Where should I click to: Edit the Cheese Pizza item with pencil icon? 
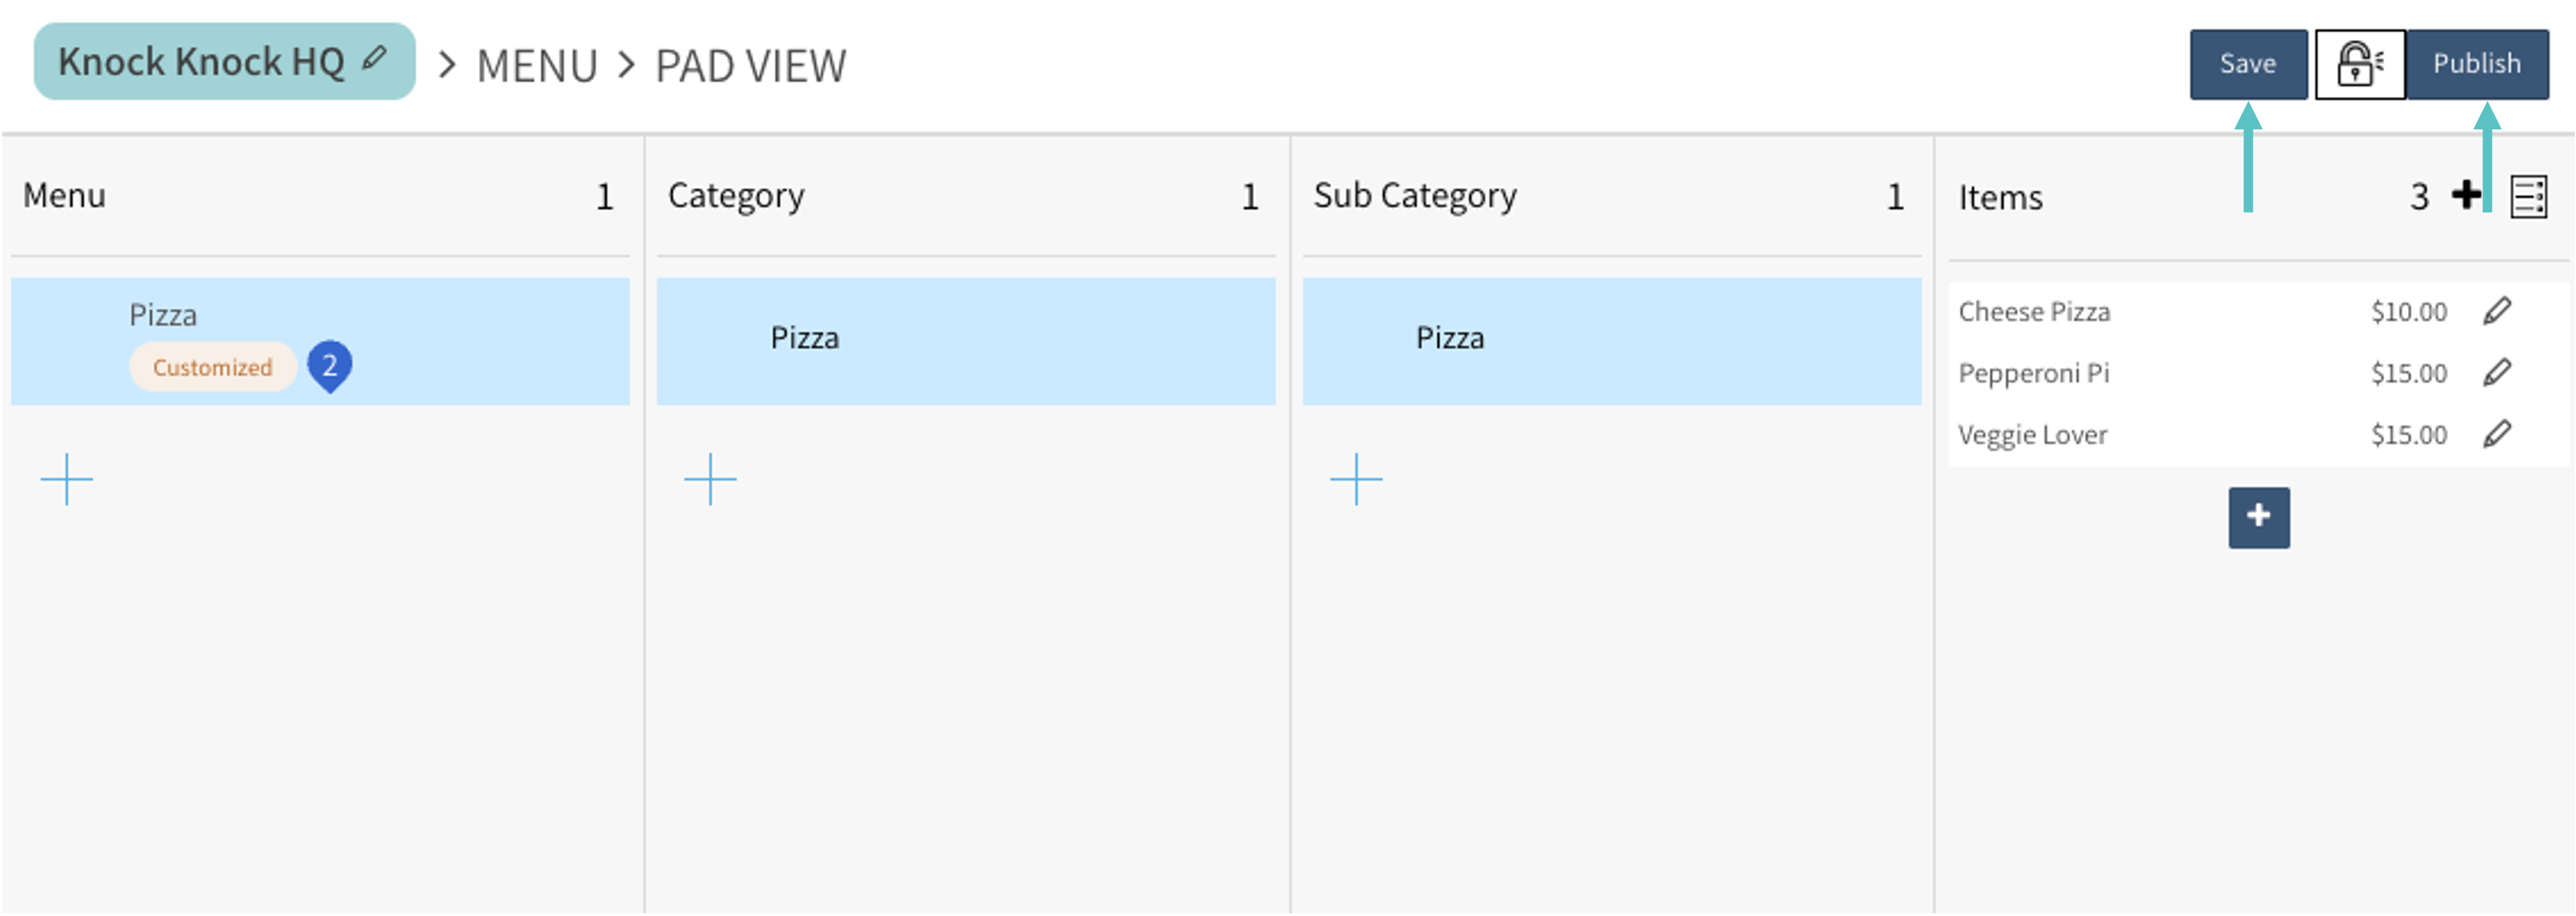click(2497, 311)
